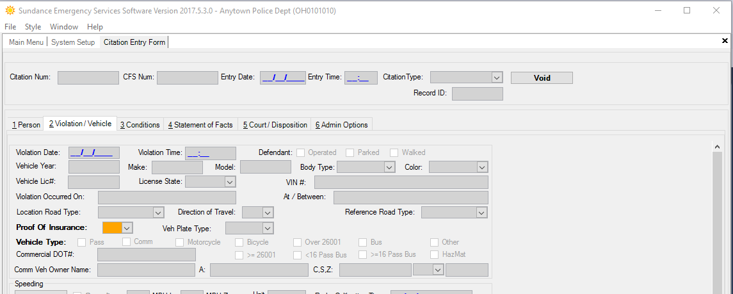This screenshot has height=294, width=733.
Task: Click the C,S,Z zip code field
Action: point(467,270)
